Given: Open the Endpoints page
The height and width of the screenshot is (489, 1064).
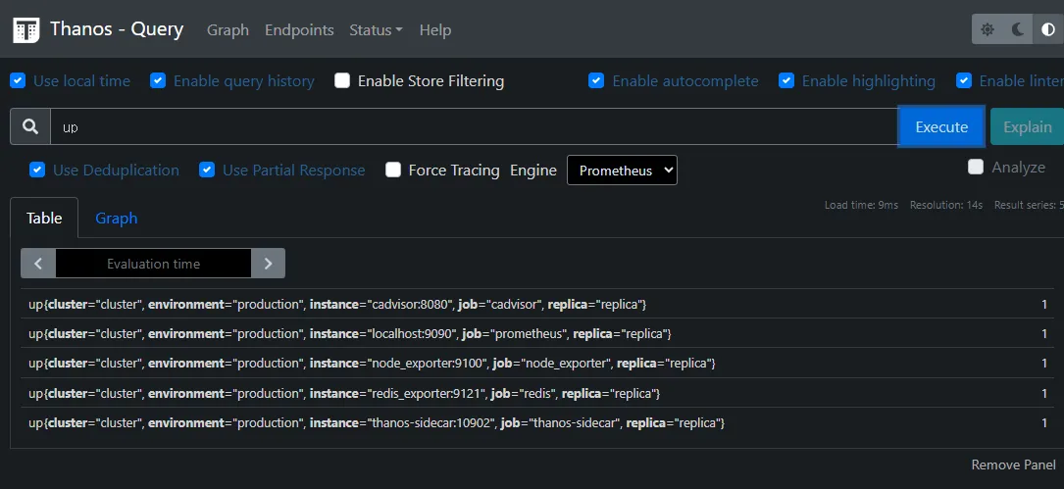Looking at the screenshot, I should click(299, 29).
